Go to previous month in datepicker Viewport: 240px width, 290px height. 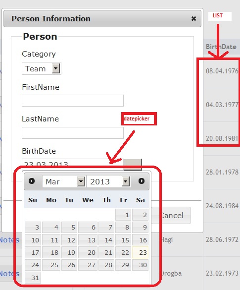[32, 181]
